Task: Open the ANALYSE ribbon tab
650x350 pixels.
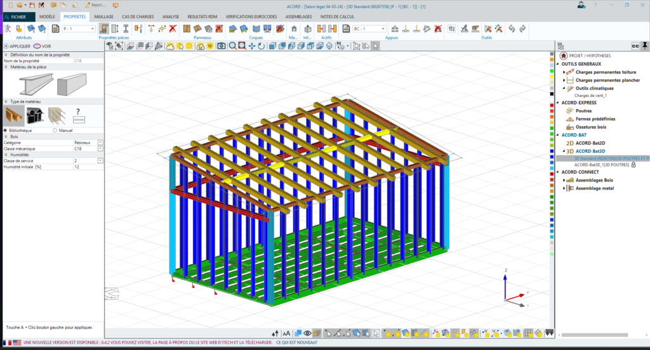Action: point(171,16)
